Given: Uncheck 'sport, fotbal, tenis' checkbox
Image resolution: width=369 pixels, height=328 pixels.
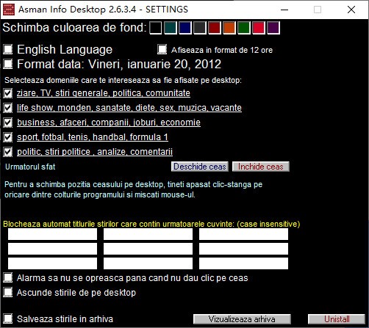Looking at the screenshot, I should (8, 137).
